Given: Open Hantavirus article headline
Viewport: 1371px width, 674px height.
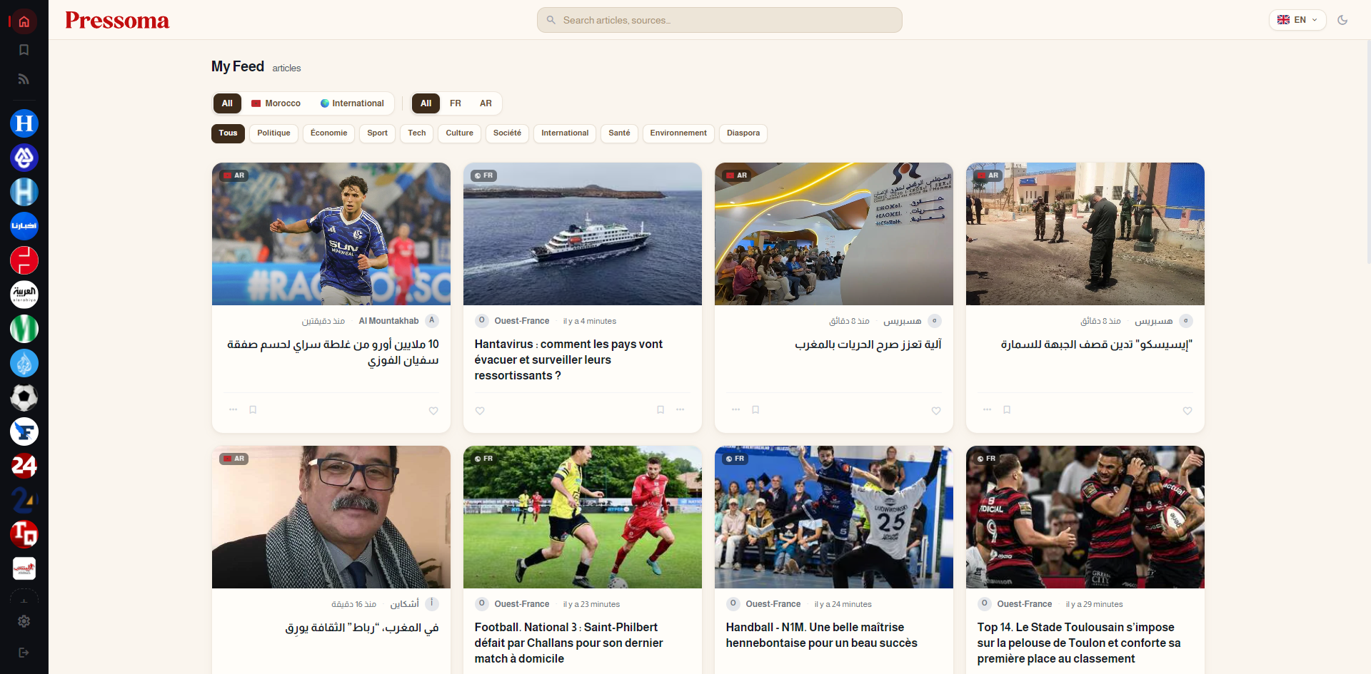Looking at the screenshot, I should click(568, 359).
